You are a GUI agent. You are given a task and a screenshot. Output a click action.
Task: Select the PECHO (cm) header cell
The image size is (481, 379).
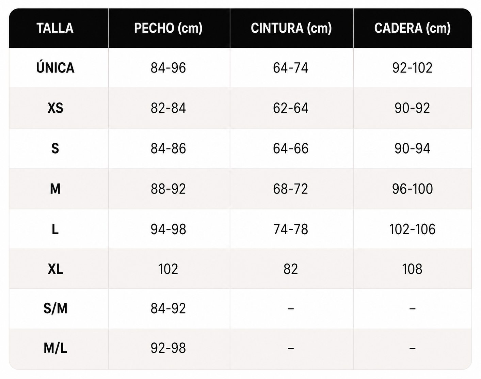click(x=168, y=28)
